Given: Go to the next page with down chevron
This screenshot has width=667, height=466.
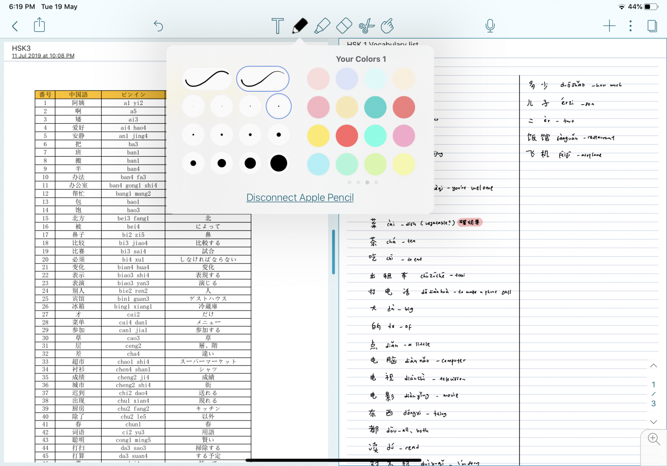Looking at the screenshot, I should pyautogui.click(x=653, y=422).
